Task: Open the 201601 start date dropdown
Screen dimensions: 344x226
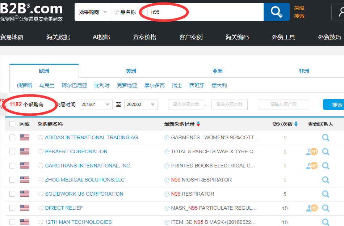Action: (96, 105)
